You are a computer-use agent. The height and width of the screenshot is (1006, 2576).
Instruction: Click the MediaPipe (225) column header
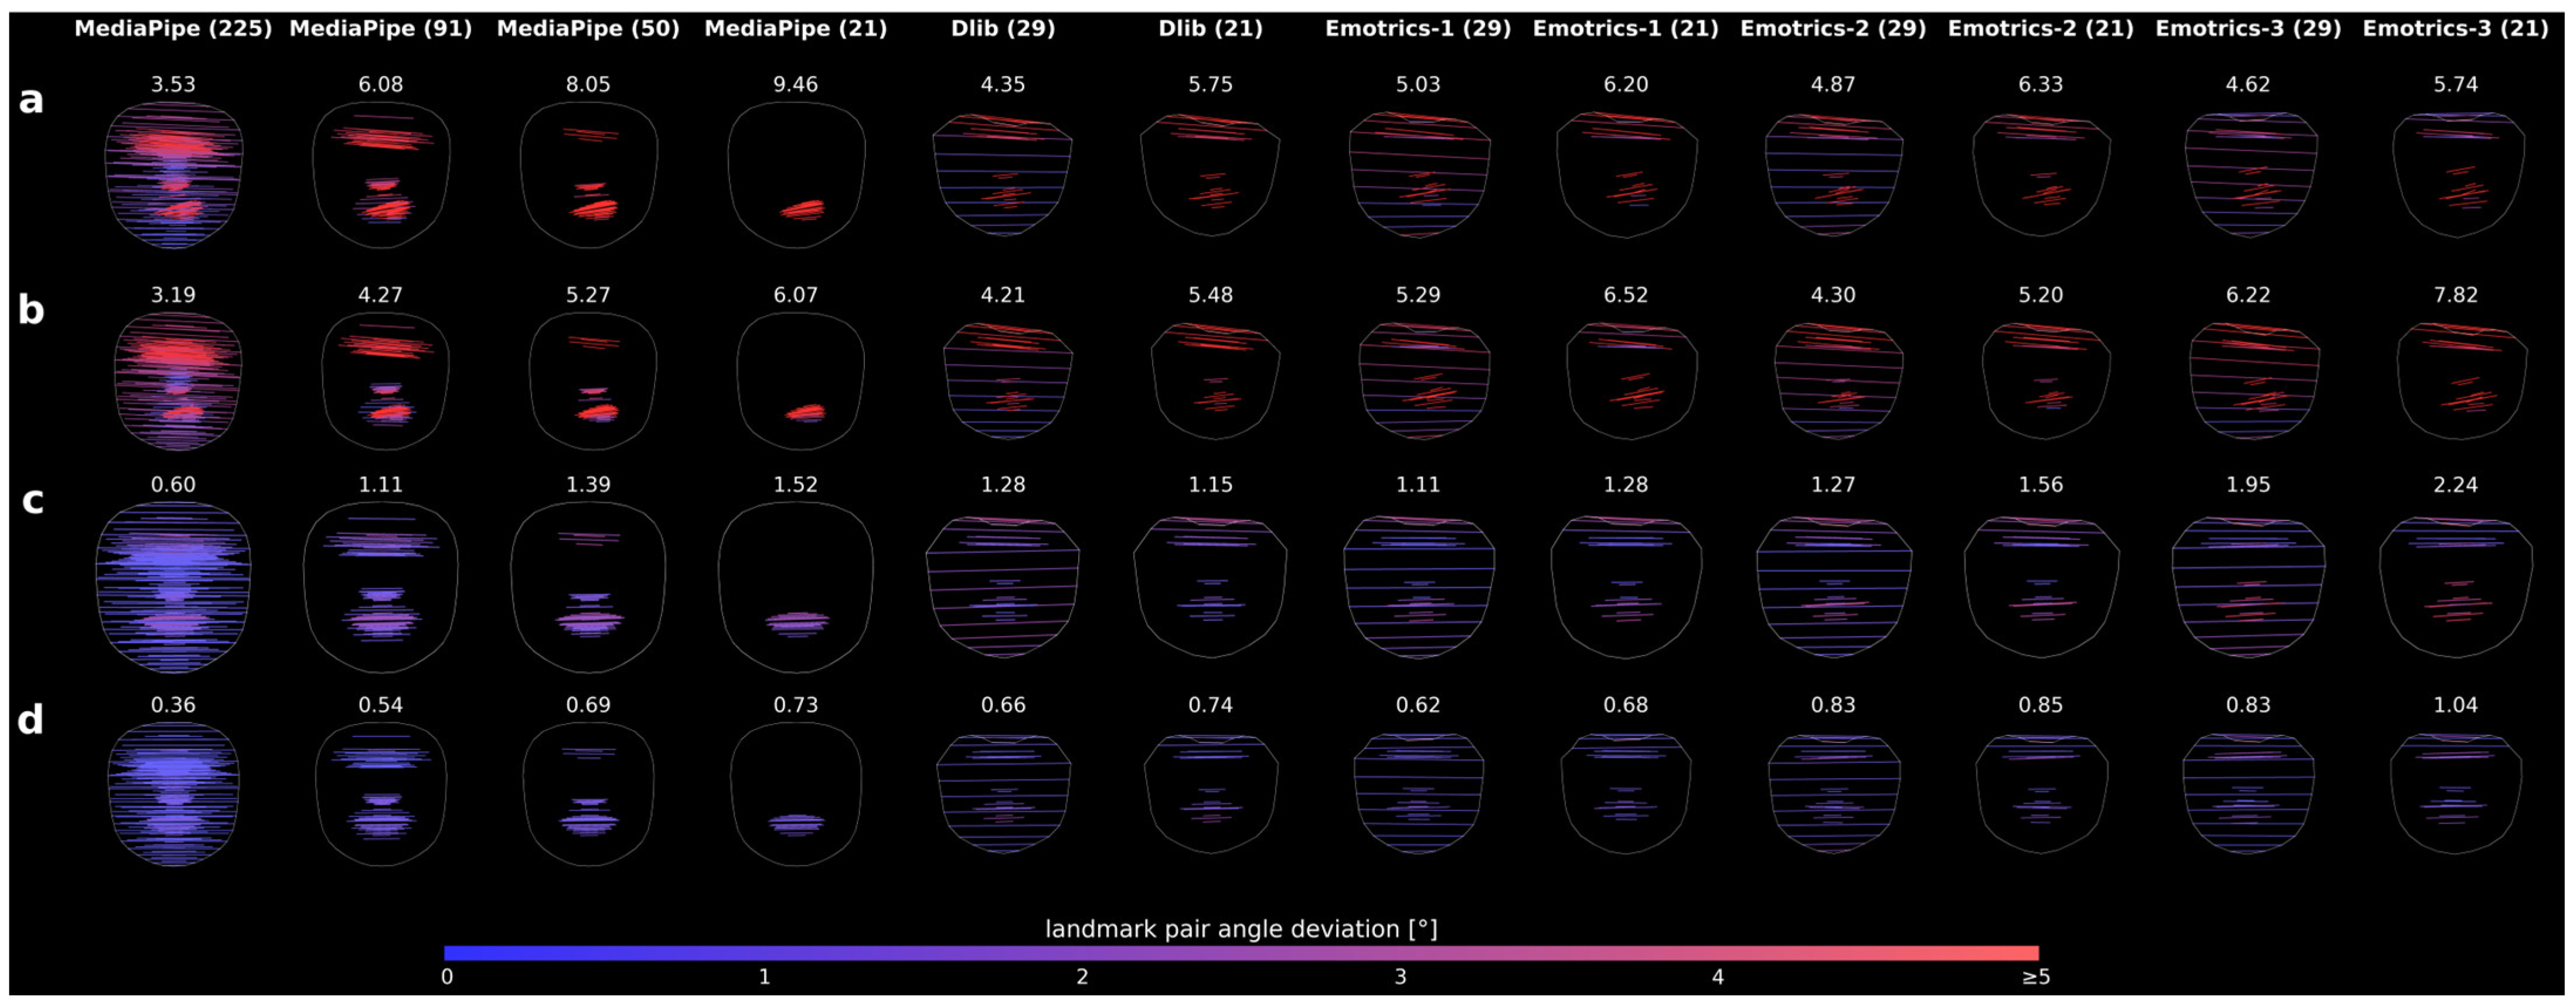[174, 29]
